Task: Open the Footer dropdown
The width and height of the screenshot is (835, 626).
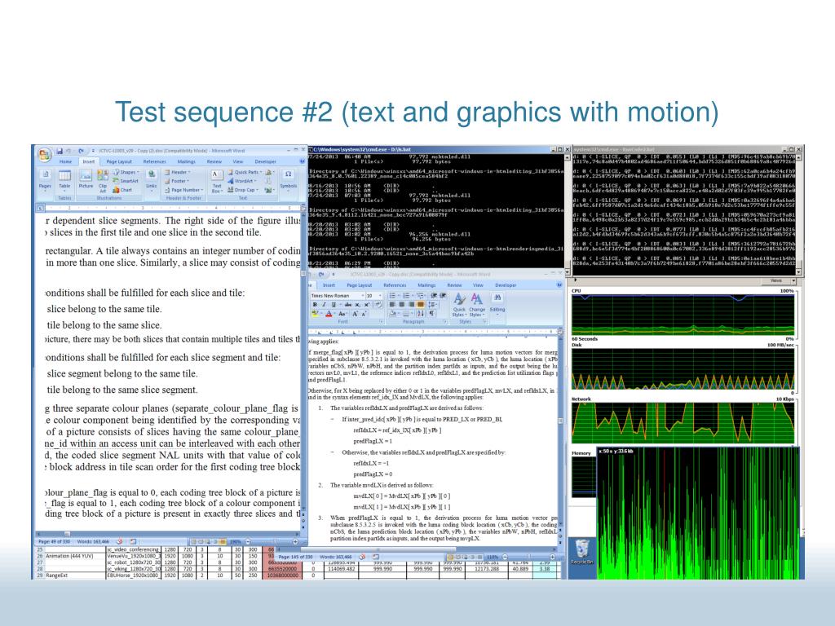Action: (x=176, y=181)
